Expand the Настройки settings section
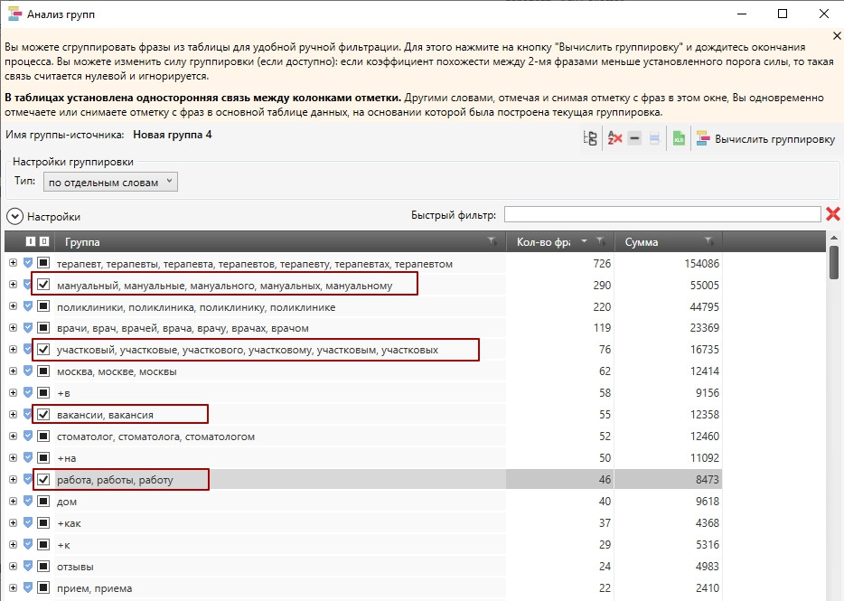The image size is (844, 601). [14, 216]
